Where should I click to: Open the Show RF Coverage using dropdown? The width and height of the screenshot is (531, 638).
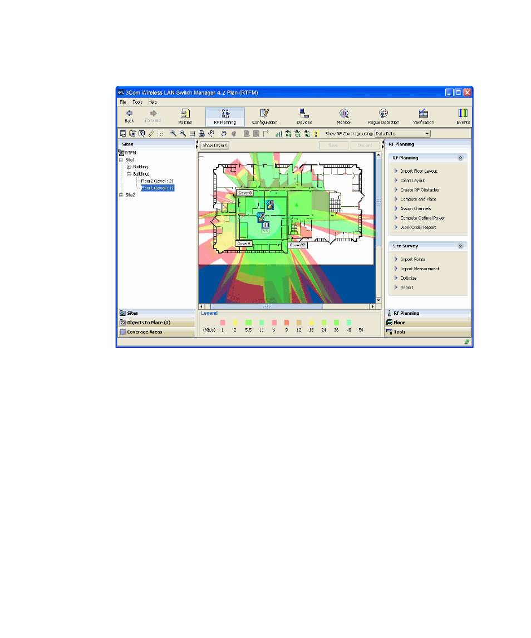point(402,134)
